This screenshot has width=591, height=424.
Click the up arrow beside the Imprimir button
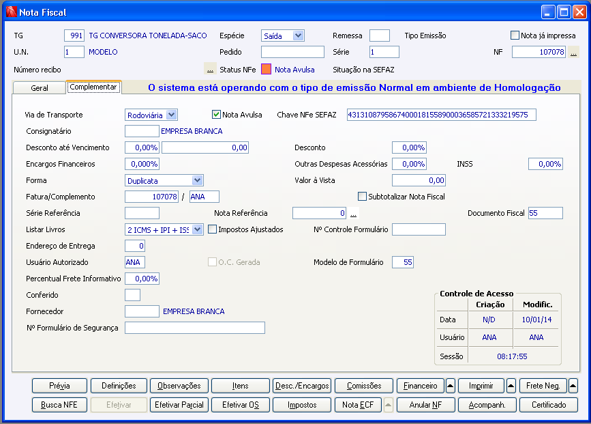pos(511,386)
